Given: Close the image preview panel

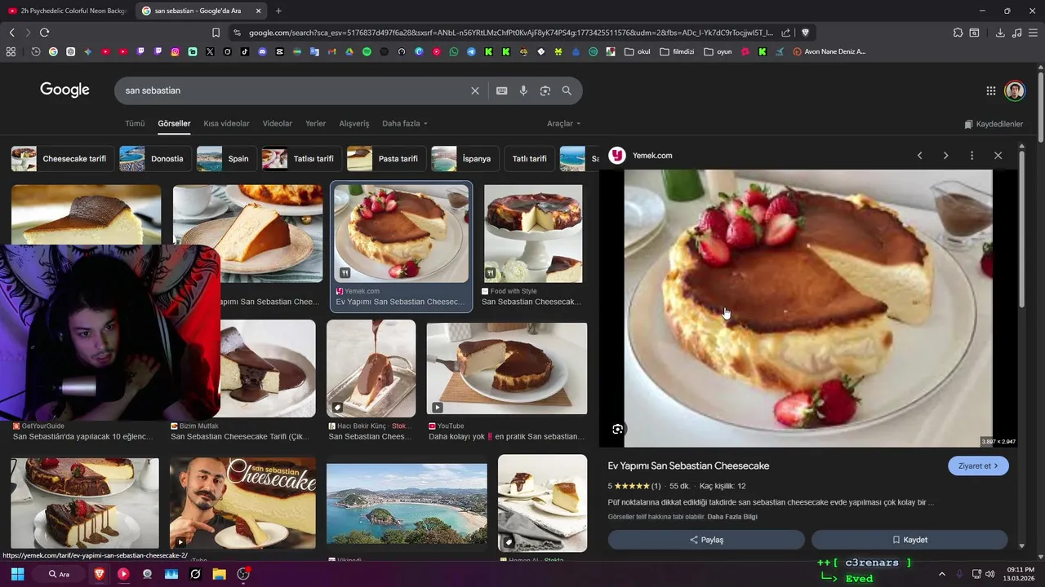Looking at the screenshot, I should [x=998, y=156].
